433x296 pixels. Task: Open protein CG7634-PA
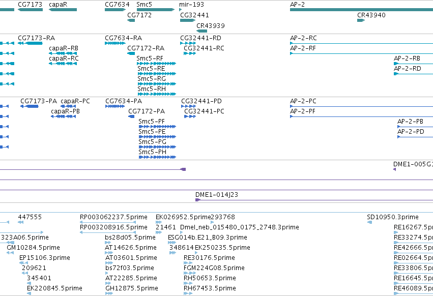(115, 106)
